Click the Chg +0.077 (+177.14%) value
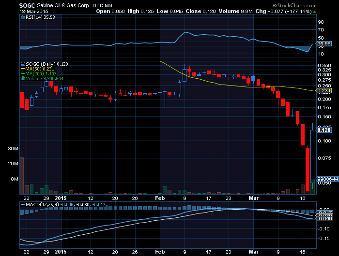This screenshot has width=339, height=256. (283, 12)
